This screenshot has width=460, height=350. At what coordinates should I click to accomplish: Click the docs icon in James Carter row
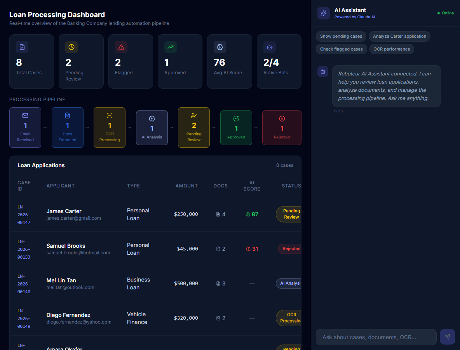[x=218, y=214]
